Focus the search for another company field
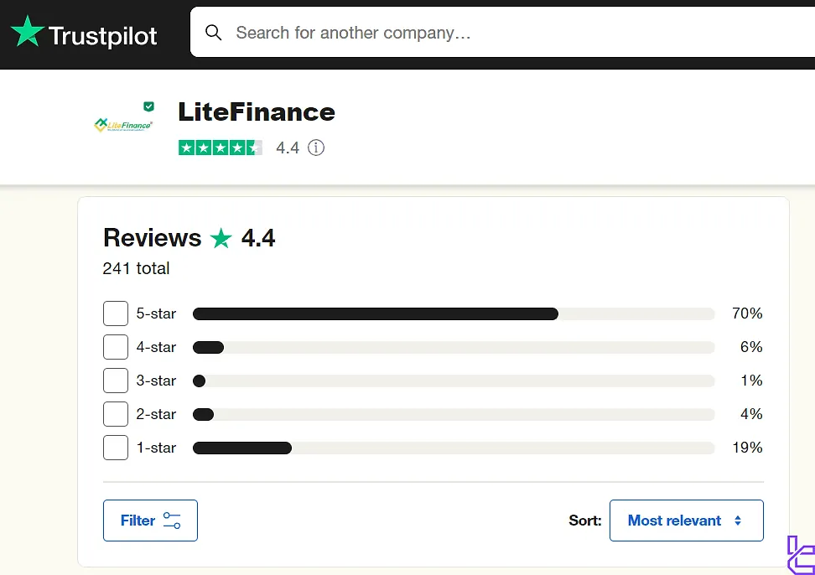815x575 pixels. click(x=502, y=32)
